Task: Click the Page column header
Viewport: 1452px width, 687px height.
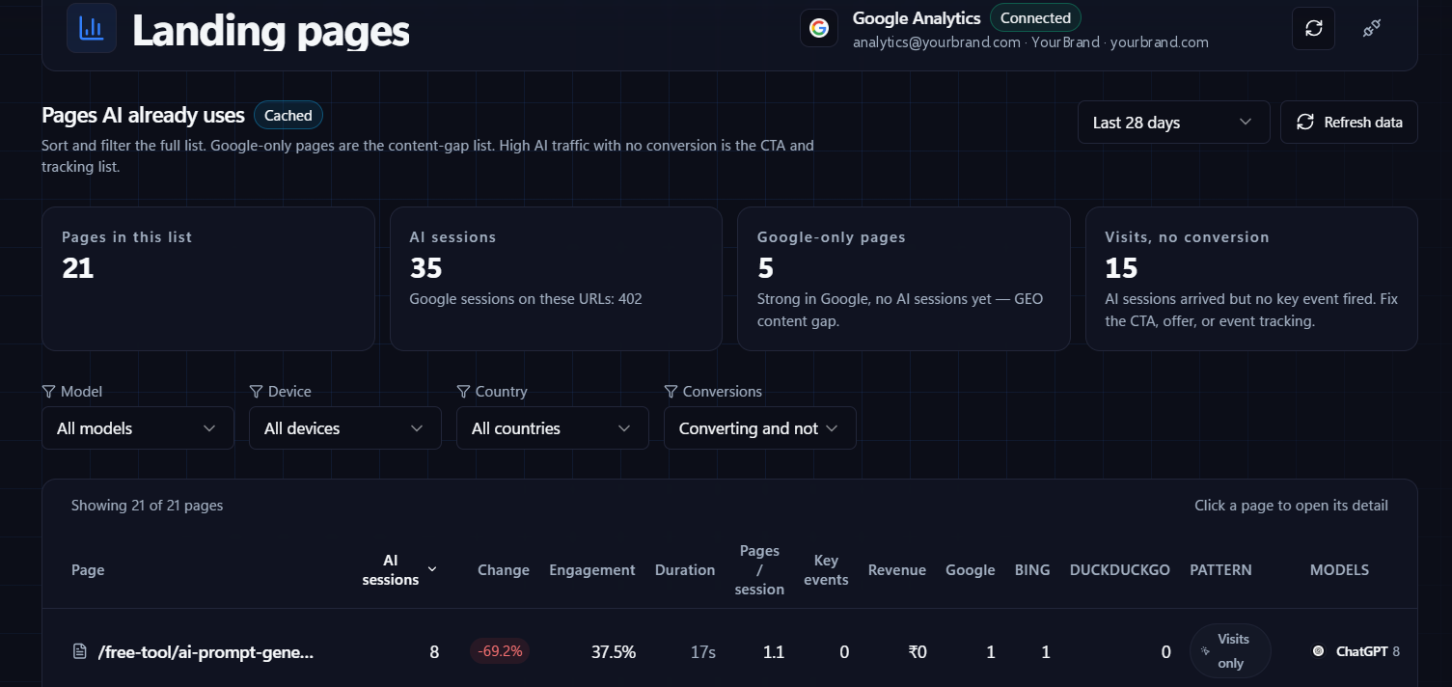Action: click(x=88, y=570)
